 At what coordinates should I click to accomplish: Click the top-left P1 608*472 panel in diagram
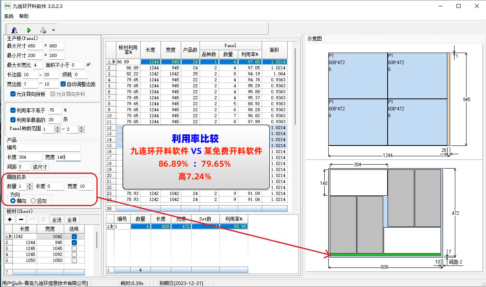tap(358, 76)
